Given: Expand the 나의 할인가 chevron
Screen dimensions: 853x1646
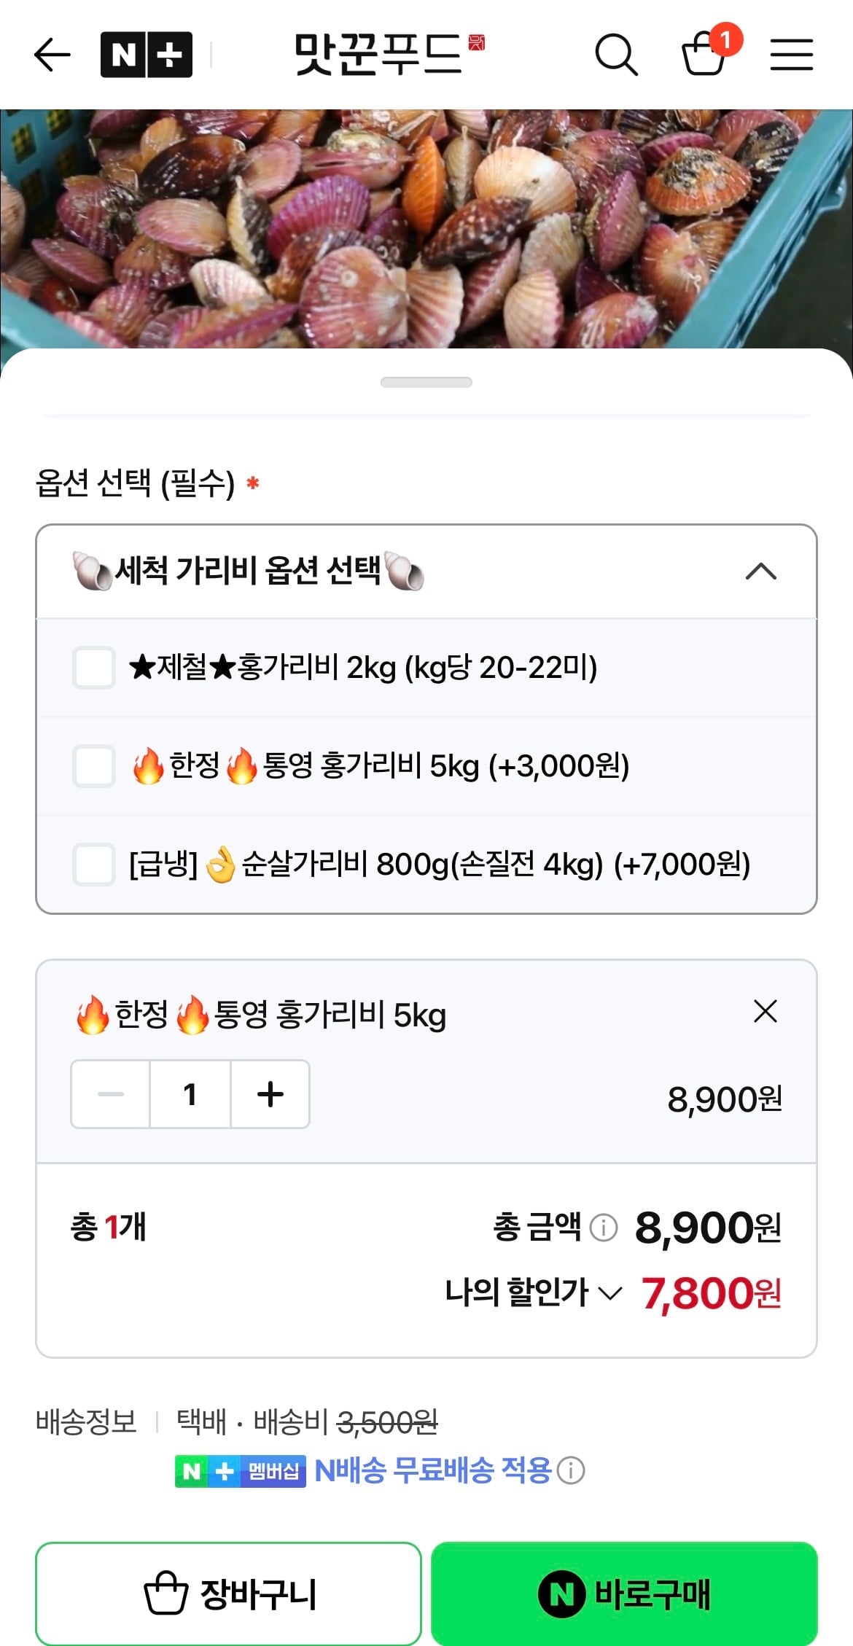Looking at the screenshot, I should tap(609, 1293).
